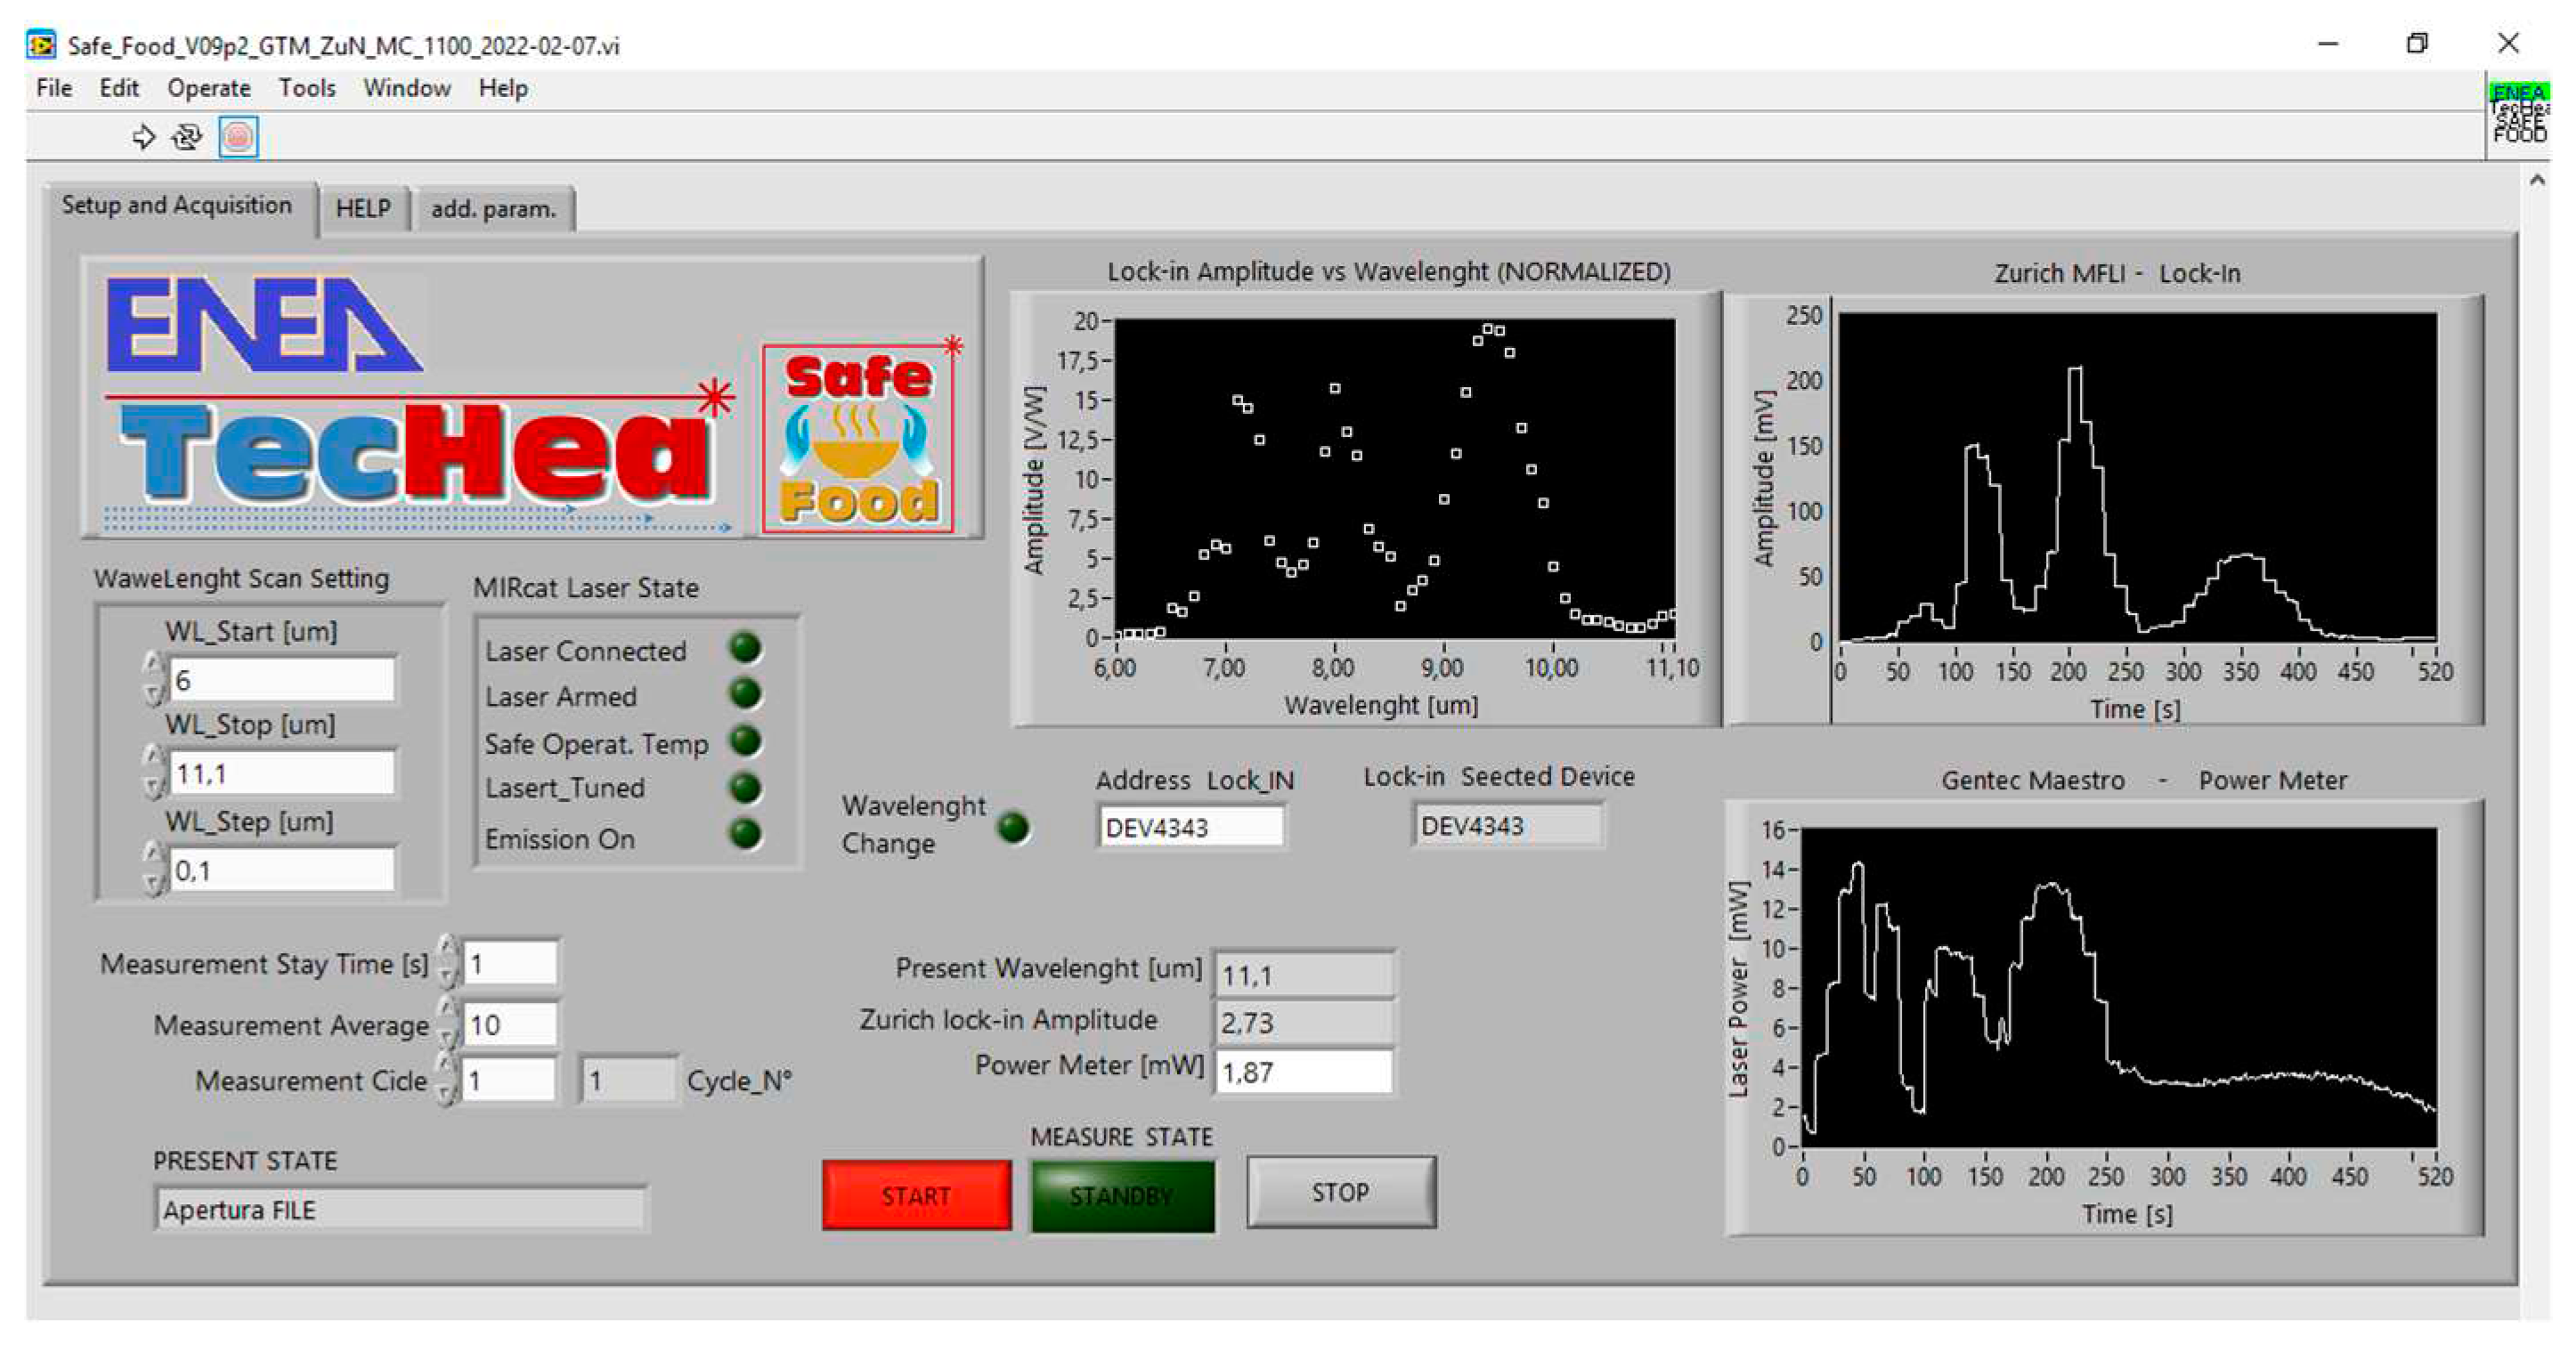Open the Operate menu
2576x1351 pixels.
click(208, 88)
